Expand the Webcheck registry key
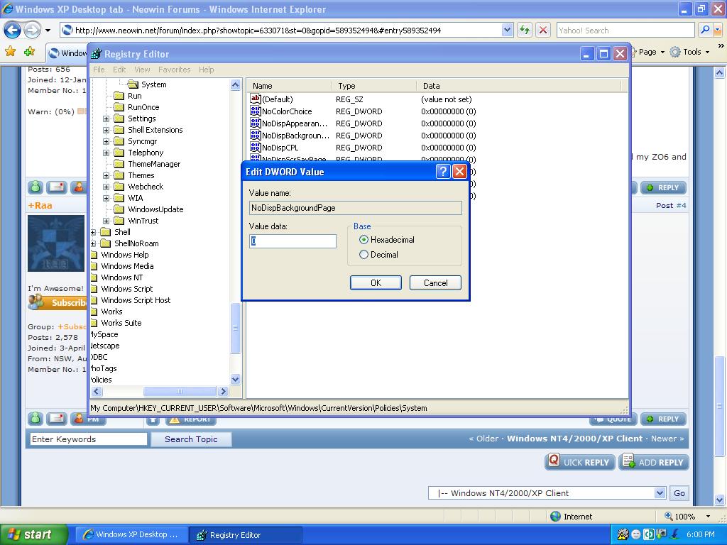 point(106,187)
